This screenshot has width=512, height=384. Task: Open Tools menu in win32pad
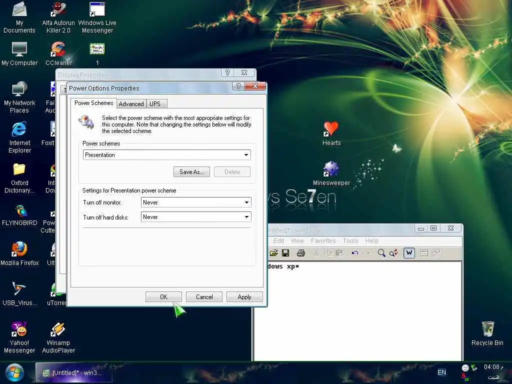click(350, 241)
